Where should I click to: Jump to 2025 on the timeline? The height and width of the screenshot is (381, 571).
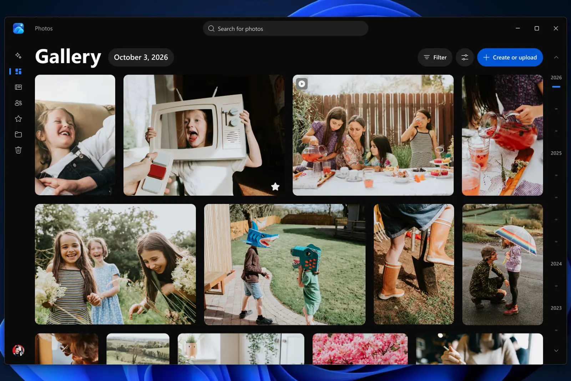tap(556, 153)
